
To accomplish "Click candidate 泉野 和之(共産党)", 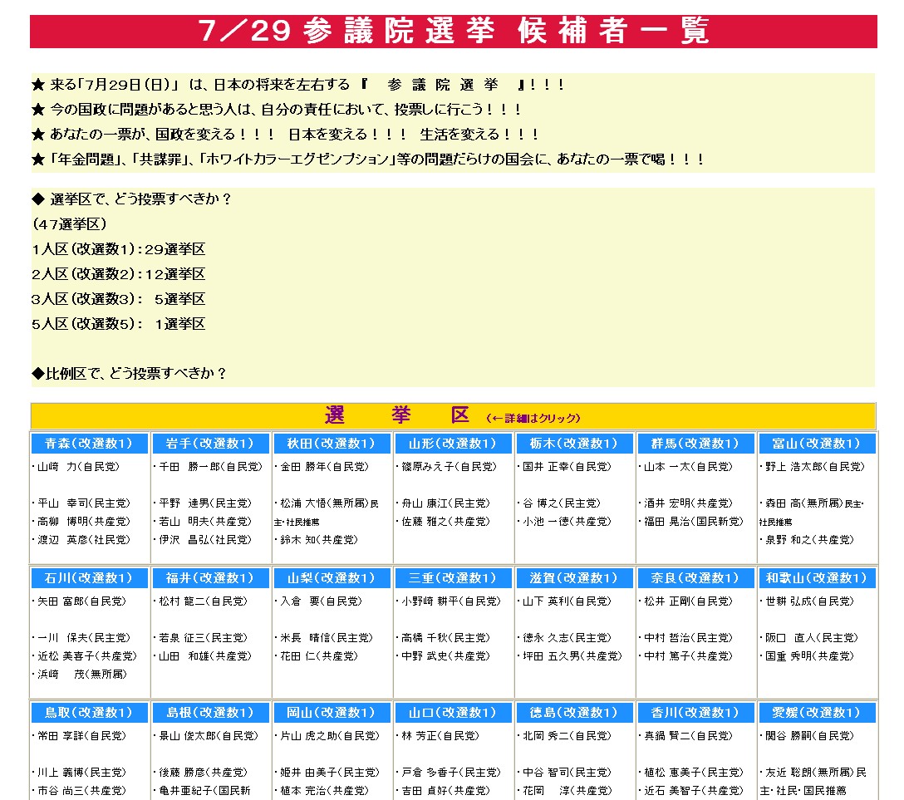I will [x=807, y=539].
